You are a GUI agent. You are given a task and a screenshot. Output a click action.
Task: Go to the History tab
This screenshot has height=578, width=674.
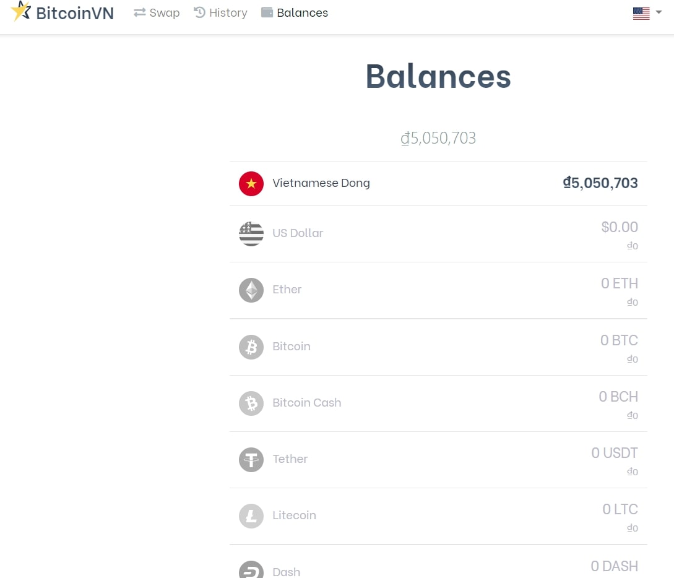220,13
